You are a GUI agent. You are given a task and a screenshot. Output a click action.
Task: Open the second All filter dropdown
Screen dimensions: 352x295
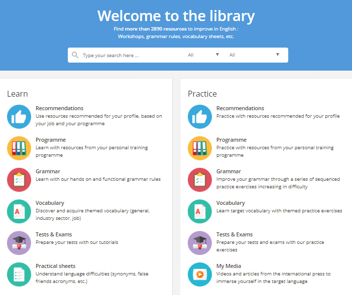255,55
